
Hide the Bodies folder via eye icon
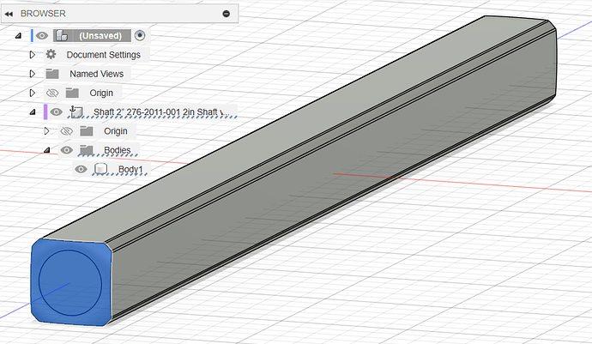[x=66, y=150]
